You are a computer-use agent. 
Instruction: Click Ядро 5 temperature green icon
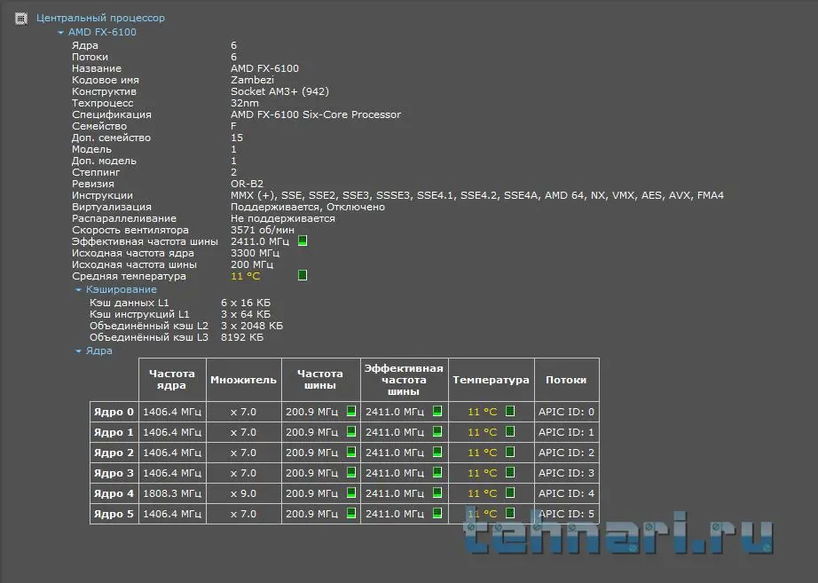pyautogui.click(x=510, y=514)
